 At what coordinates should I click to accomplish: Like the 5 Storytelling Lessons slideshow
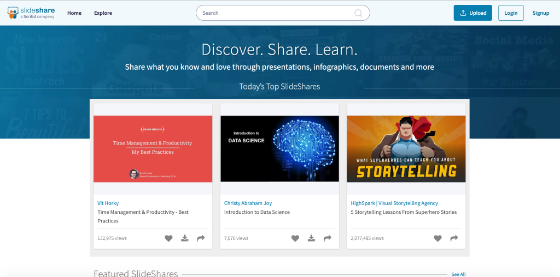coord(437,238)
